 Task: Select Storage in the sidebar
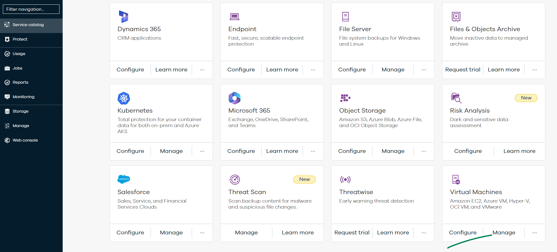coord(31,111)
